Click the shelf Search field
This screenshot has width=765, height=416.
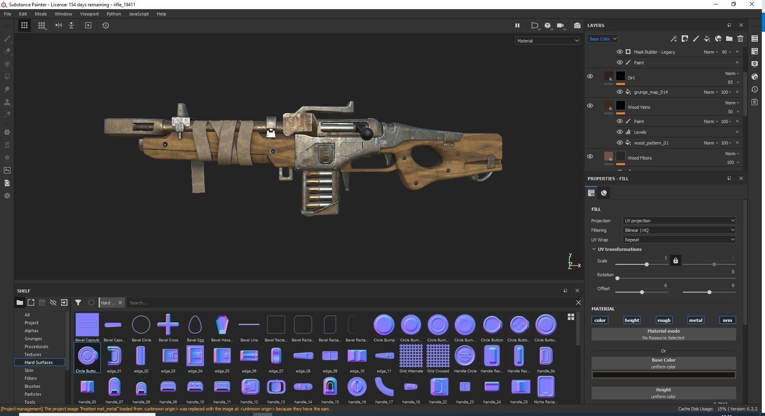350,303
